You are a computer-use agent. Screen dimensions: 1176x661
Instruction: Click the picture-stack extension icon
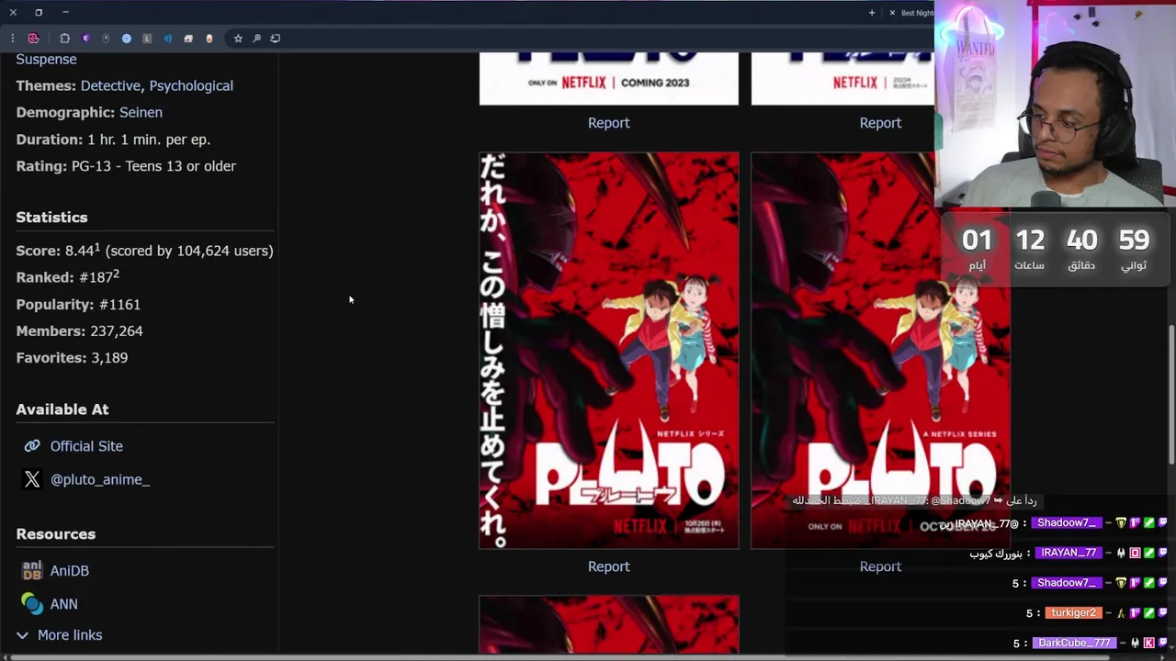tap(188, 39)
